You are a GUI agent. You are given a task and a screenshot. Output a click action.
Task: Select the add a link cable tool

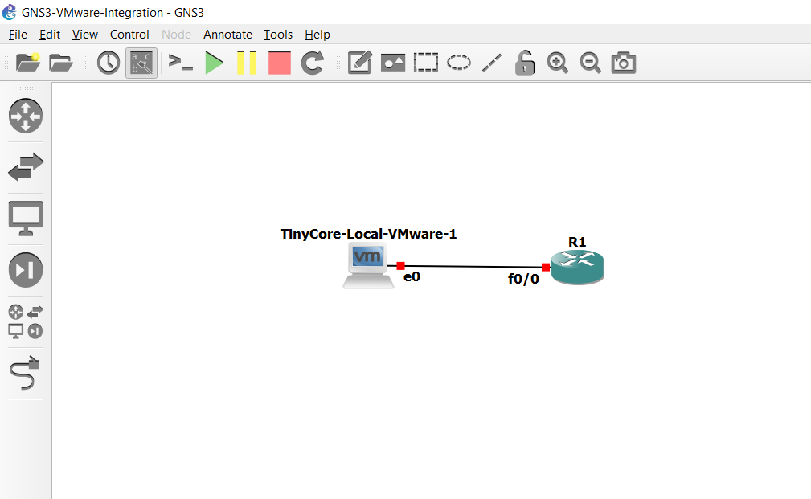pos(25,372)
